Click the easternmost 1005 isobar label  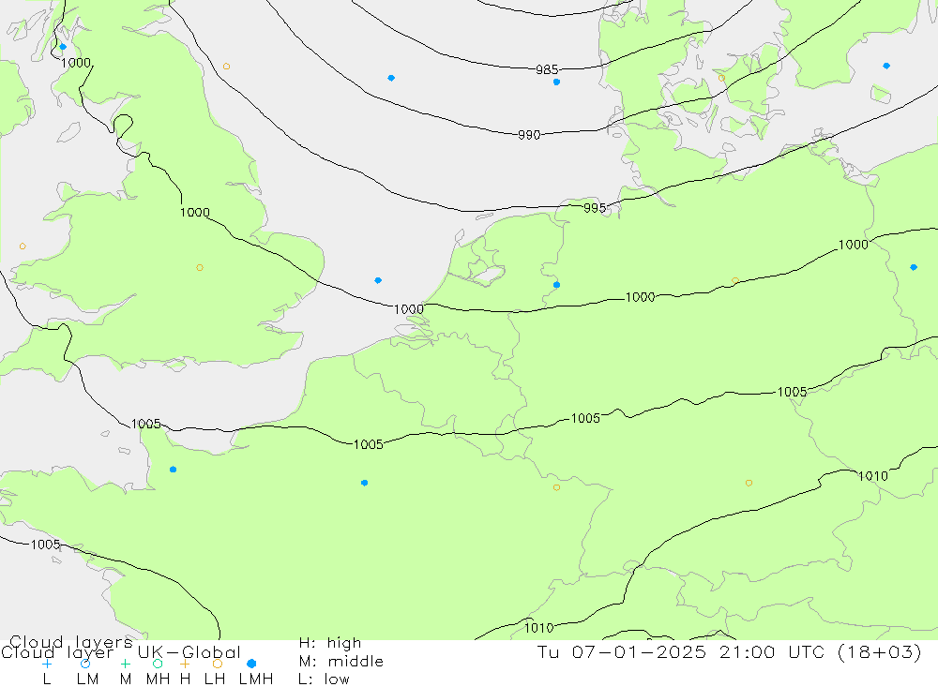(x=792, y=392)
